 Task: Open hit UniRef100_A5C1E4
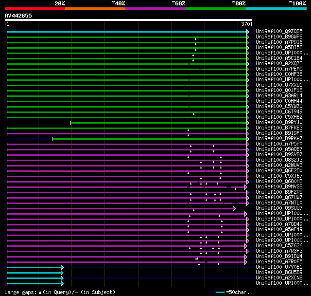(x=279, y=58)
